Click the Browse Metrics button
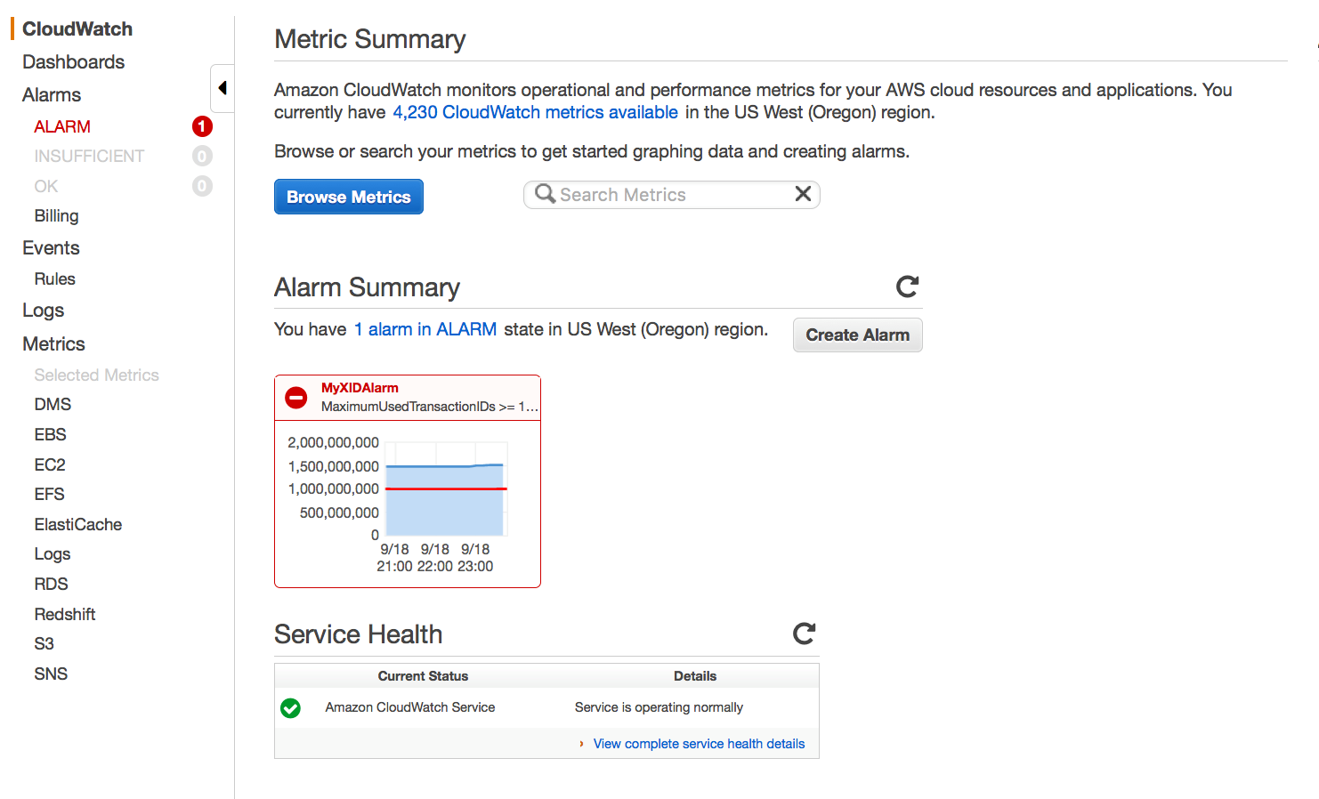The width and height of the screenshot is (1319, 799). tap(349, 197)
